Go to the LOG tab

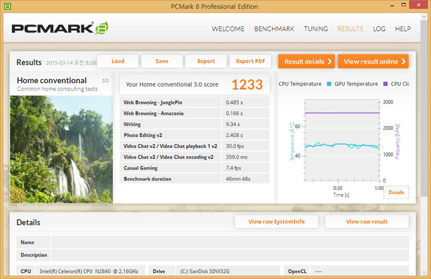click(x=379, y=29)
